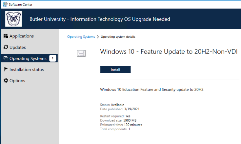Click the 'Date published: 3/19/2021' line
This screenshot has height=144, width=241.
[x=120, y=109]
